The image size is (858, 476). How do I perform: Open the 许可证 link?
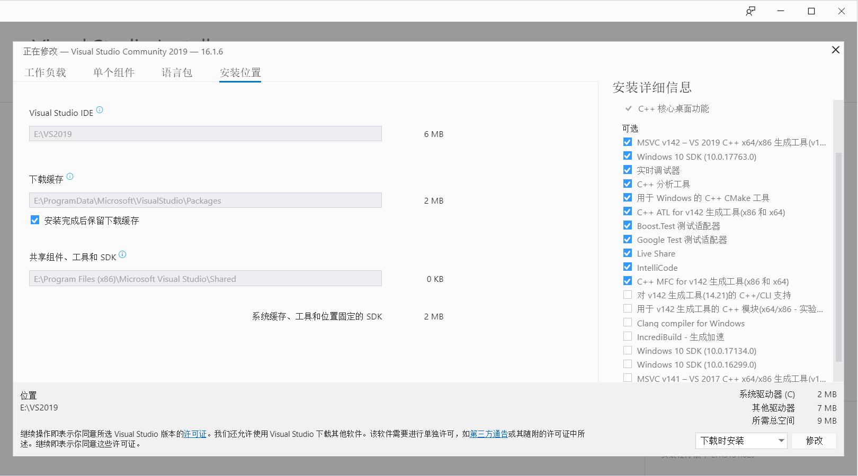click(x=195, y=434)
